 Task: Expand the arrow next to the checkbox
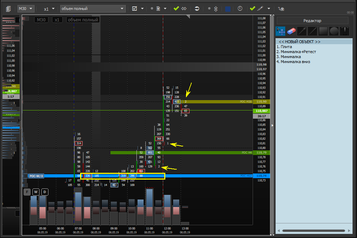point(142,9)
